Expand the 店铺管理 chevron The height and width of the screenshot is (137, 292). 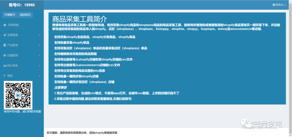40,55
